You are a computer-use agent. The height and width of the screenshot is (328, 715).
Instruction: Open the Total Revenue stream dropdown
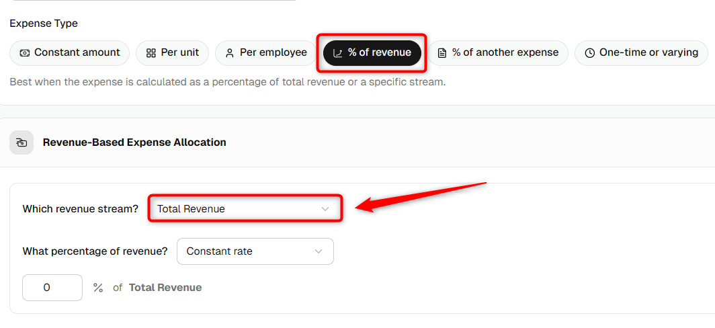coord(245,209)
